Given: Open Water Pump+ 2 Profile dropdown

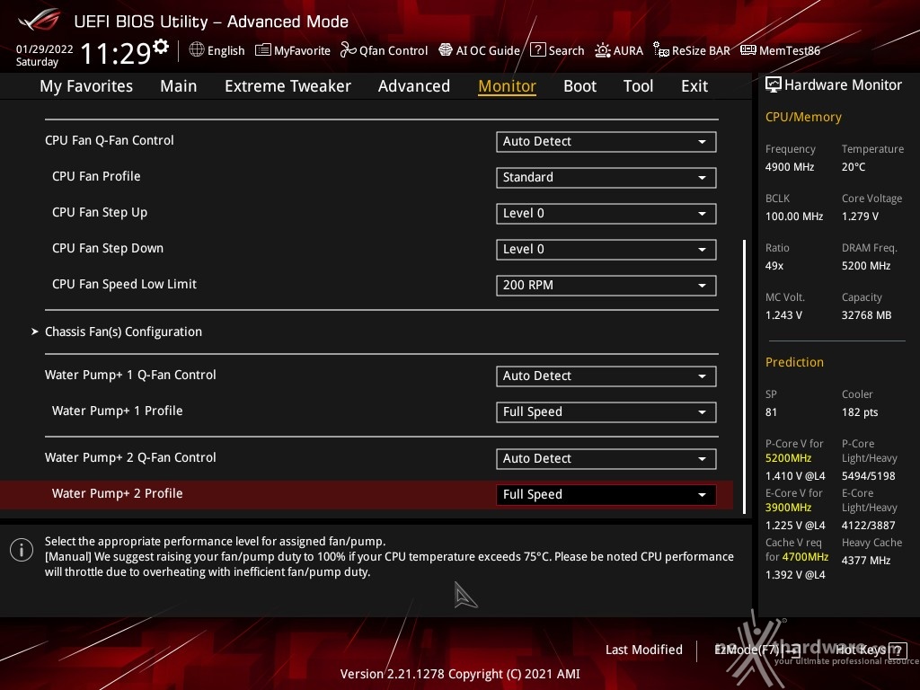Looking at the screenshot, I should click(606, 495).
